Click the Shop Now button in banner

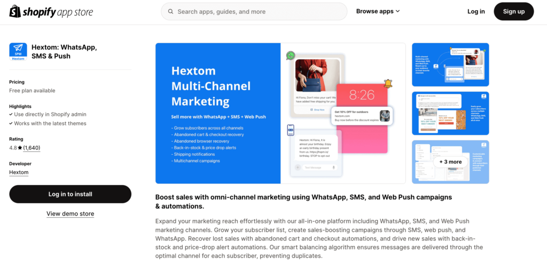point(317,109)
